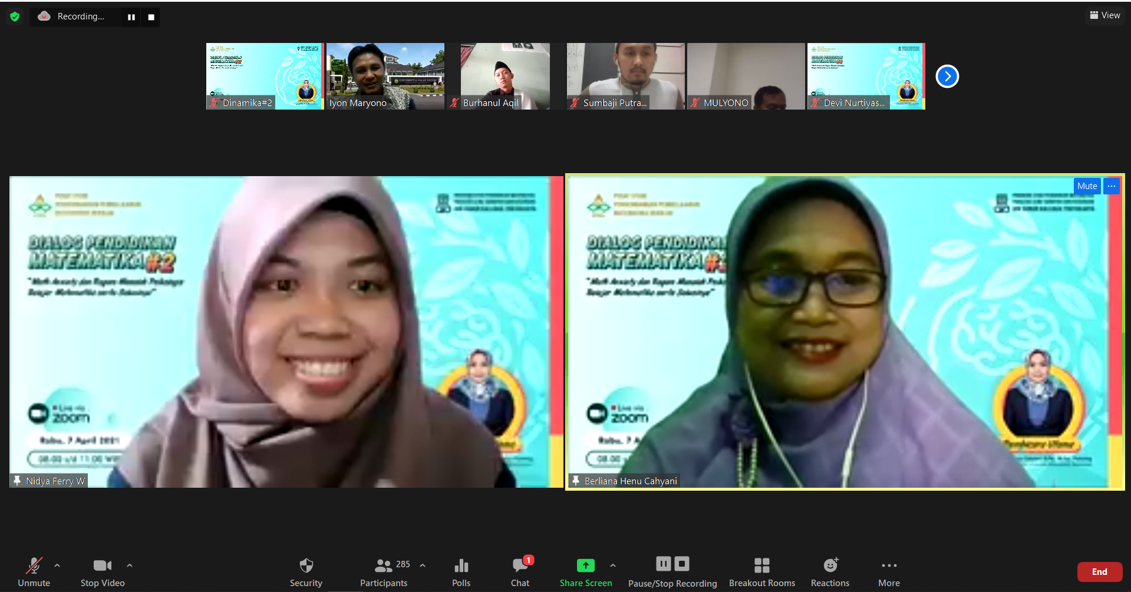The width and height of the screenshot is (1131, 592).
Task: Open the Participants panel
Action: [x=384, y=572]
